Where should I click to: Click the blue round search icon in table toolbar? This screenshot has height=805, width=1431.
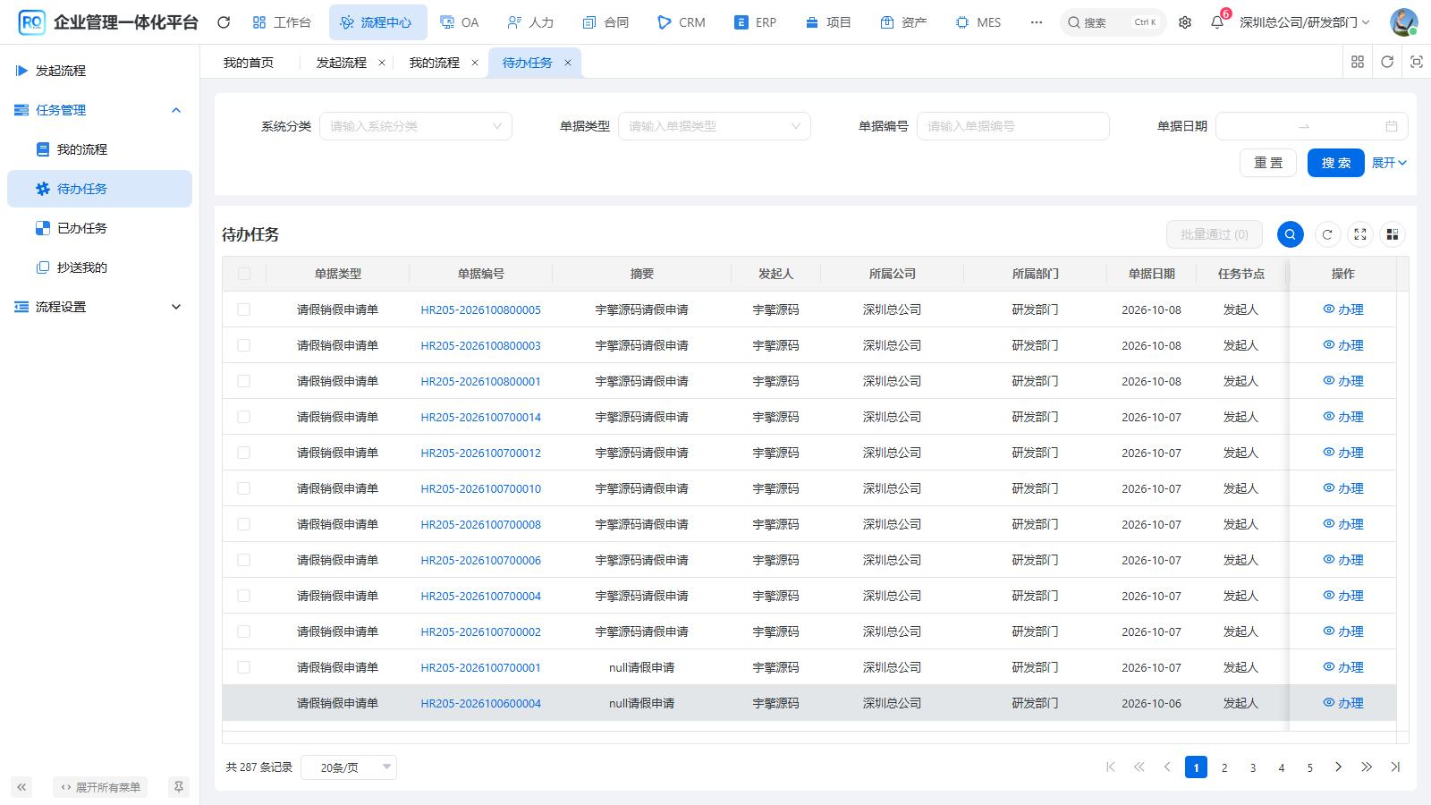(1290, 234)
